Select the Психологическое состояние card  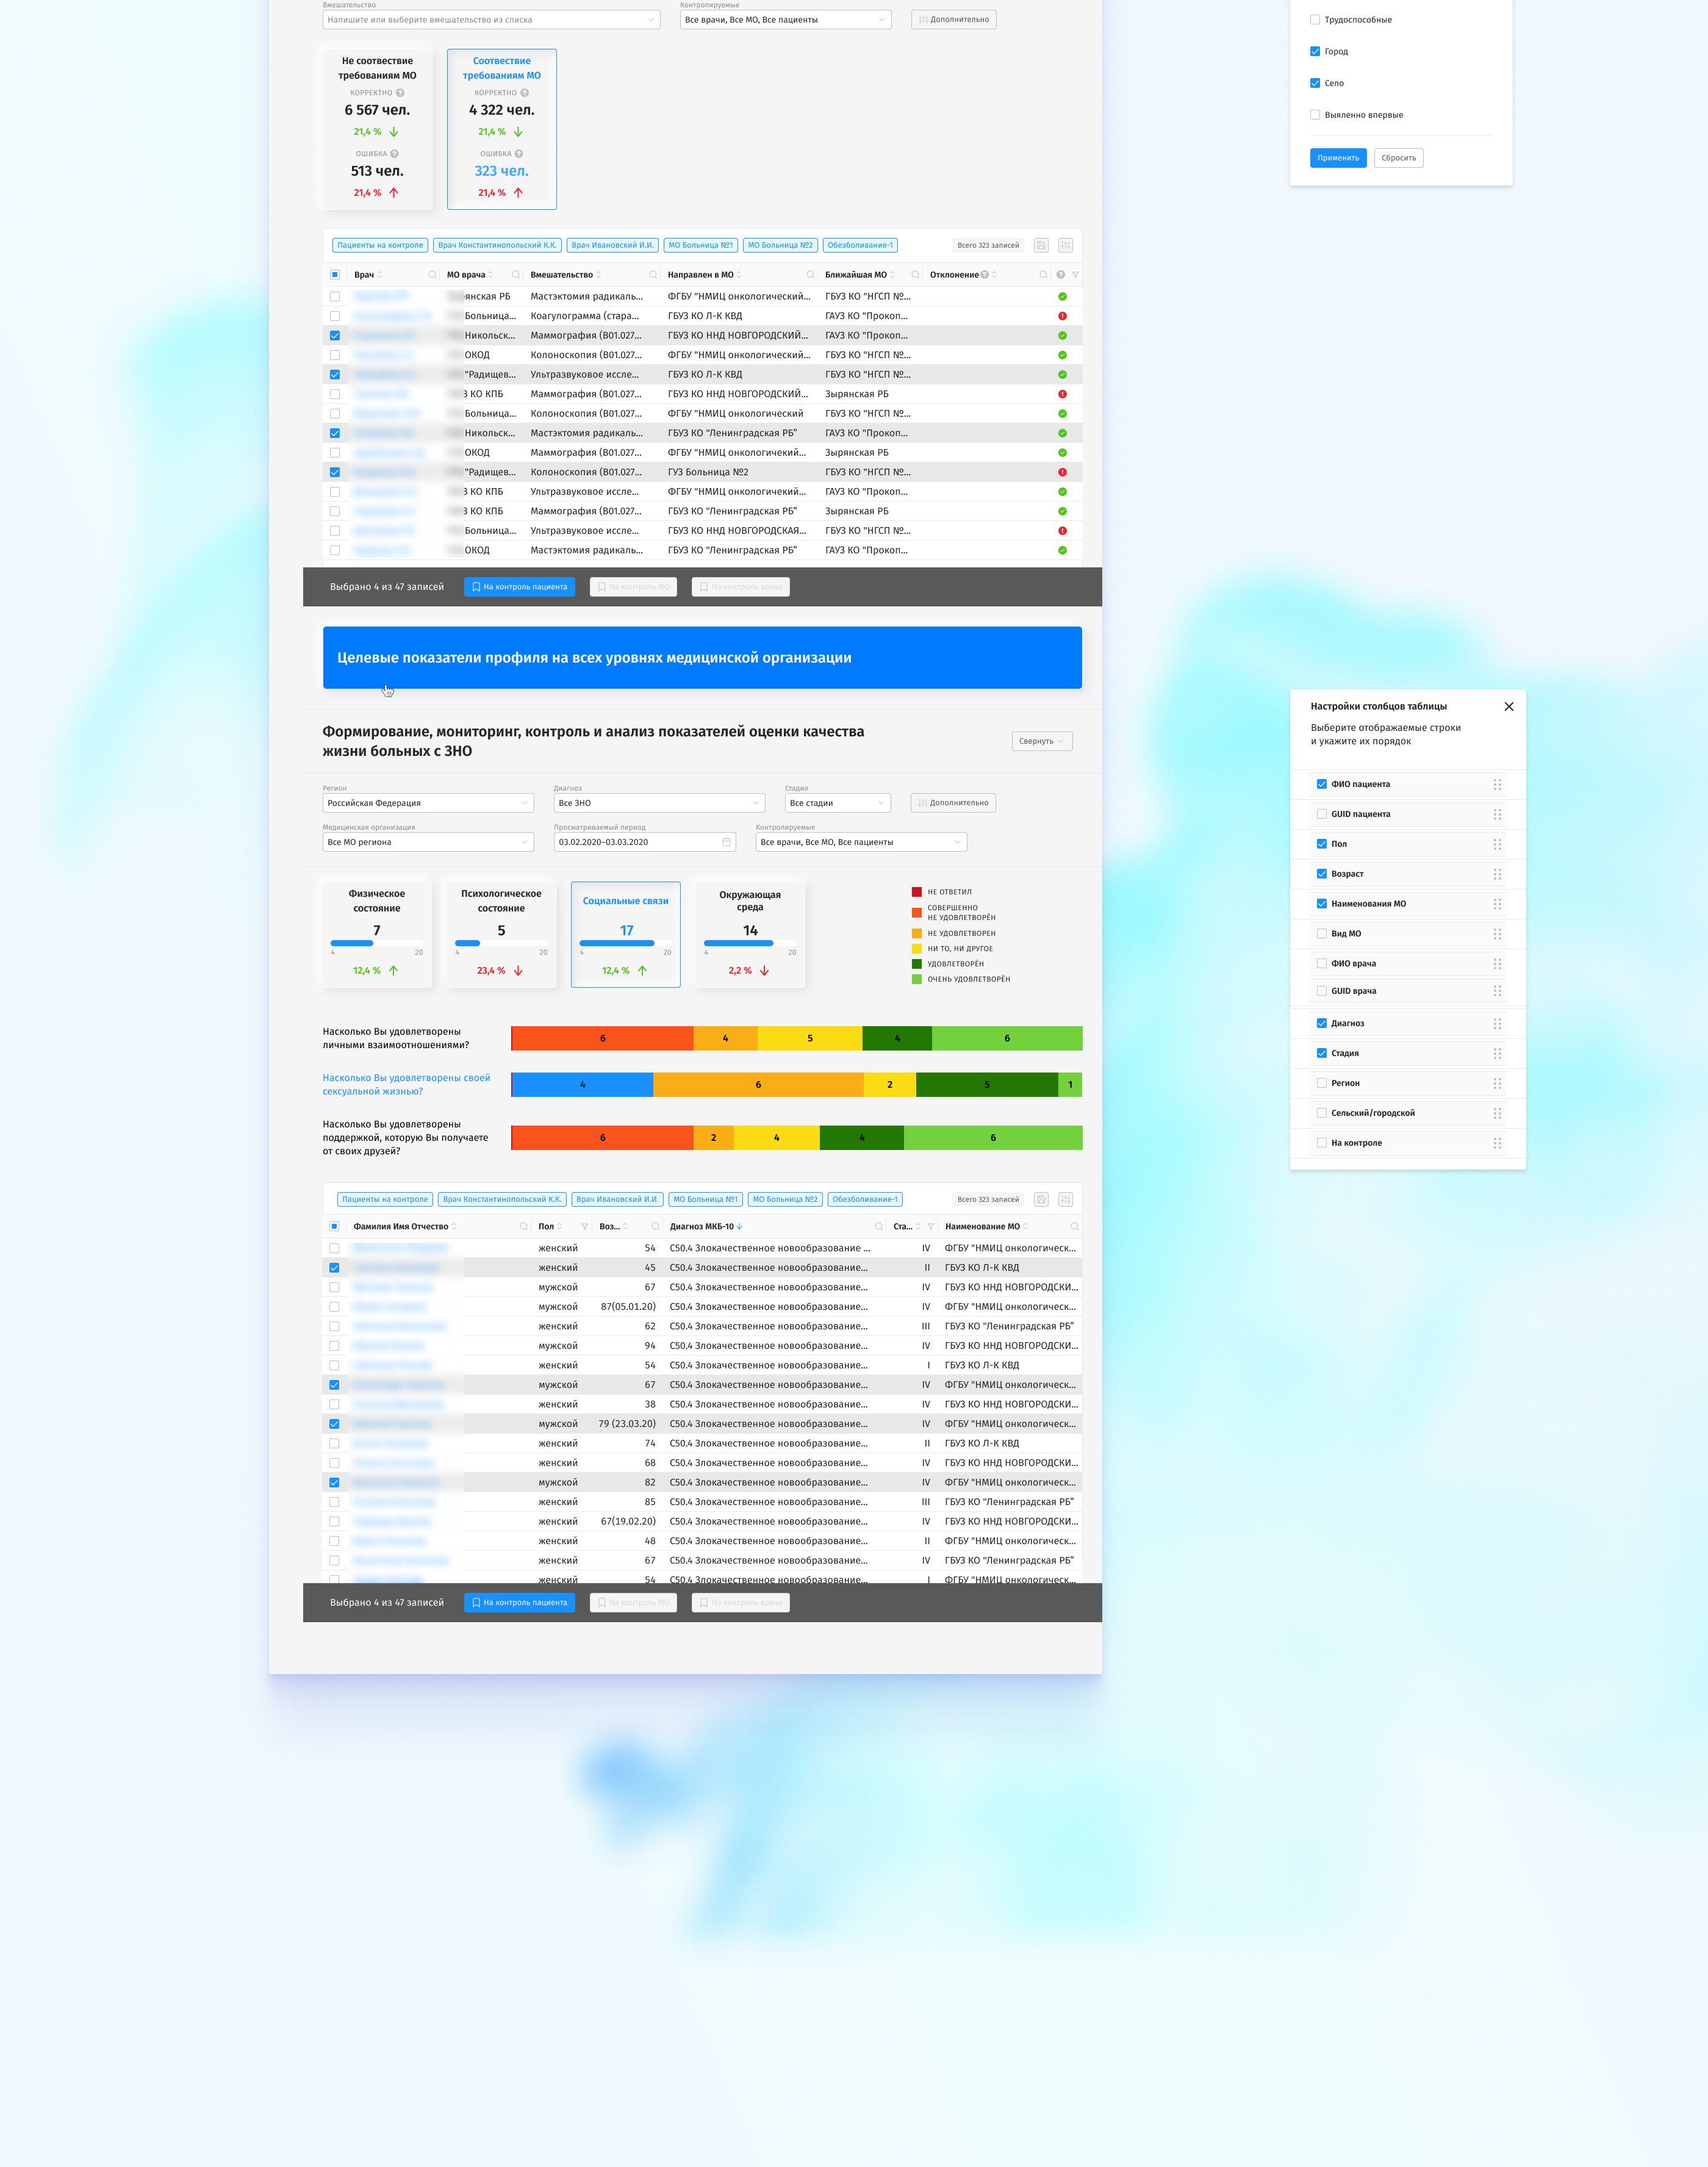pyautogui.click(x=501, y=934)
